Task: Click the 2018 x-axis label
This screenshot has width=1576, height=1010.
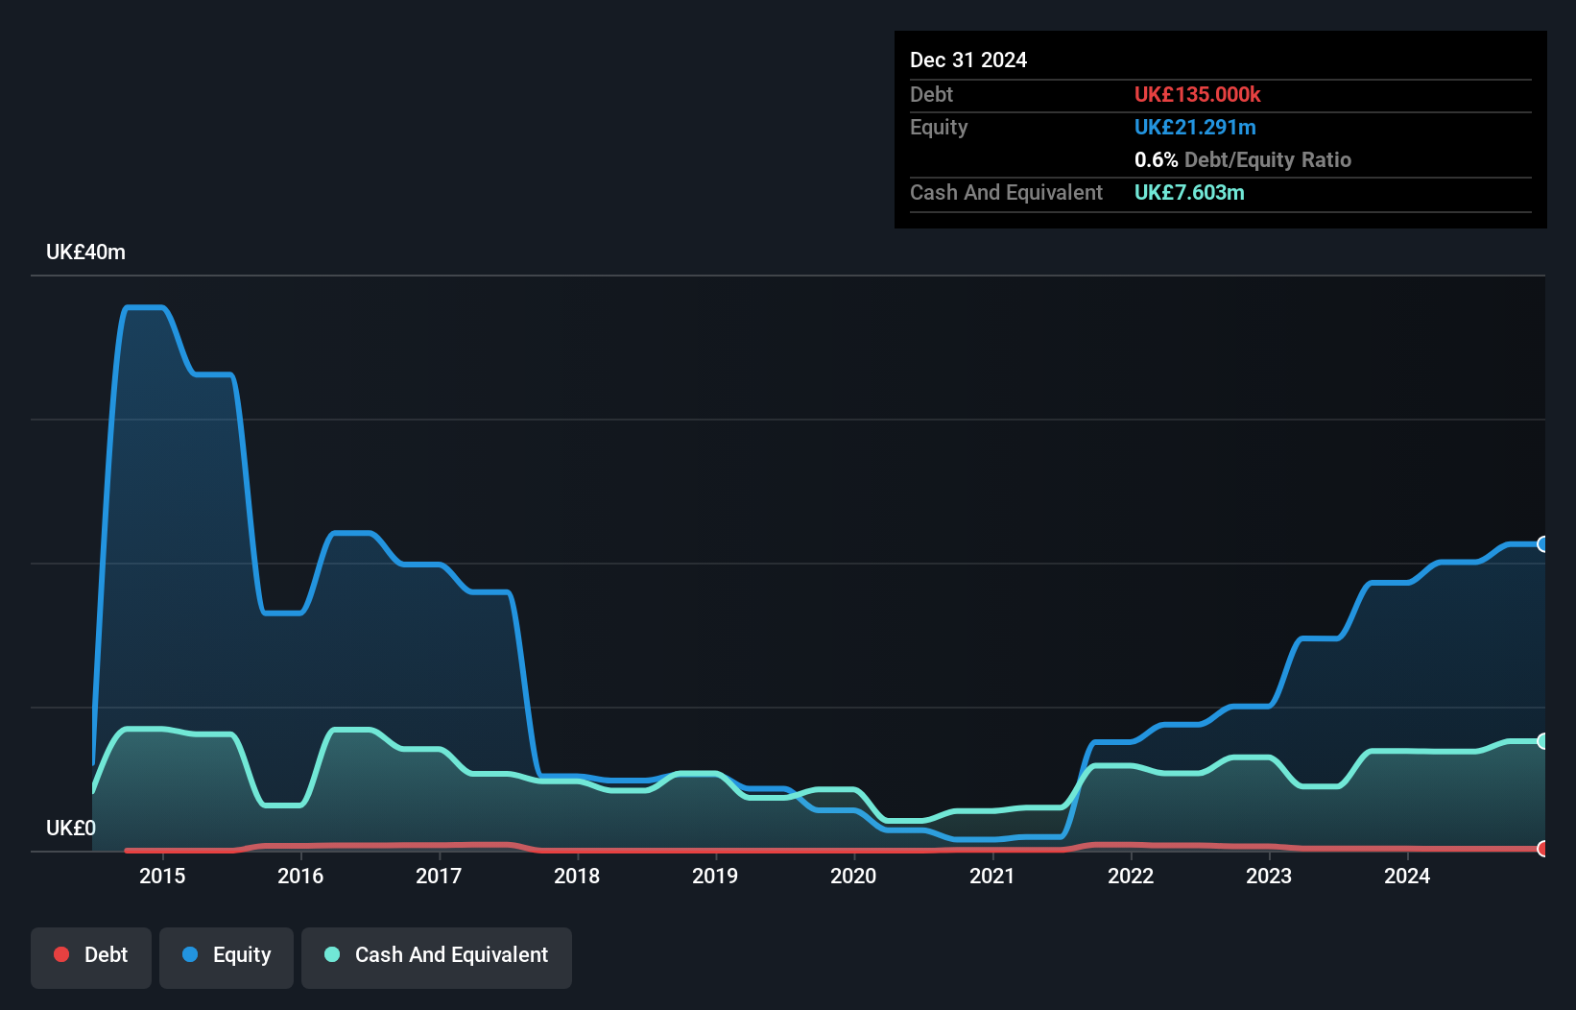Action: pyautogui.click(x=577, y=876)
